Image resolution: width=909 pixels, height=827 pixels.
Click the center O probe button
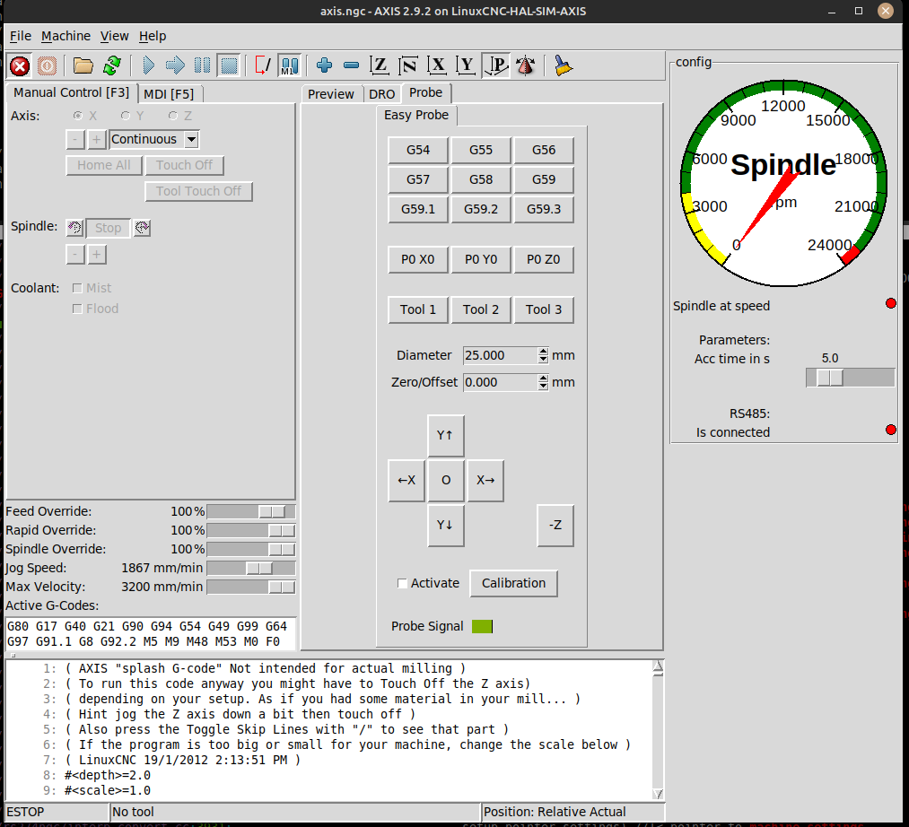click(x=446, y=481)
